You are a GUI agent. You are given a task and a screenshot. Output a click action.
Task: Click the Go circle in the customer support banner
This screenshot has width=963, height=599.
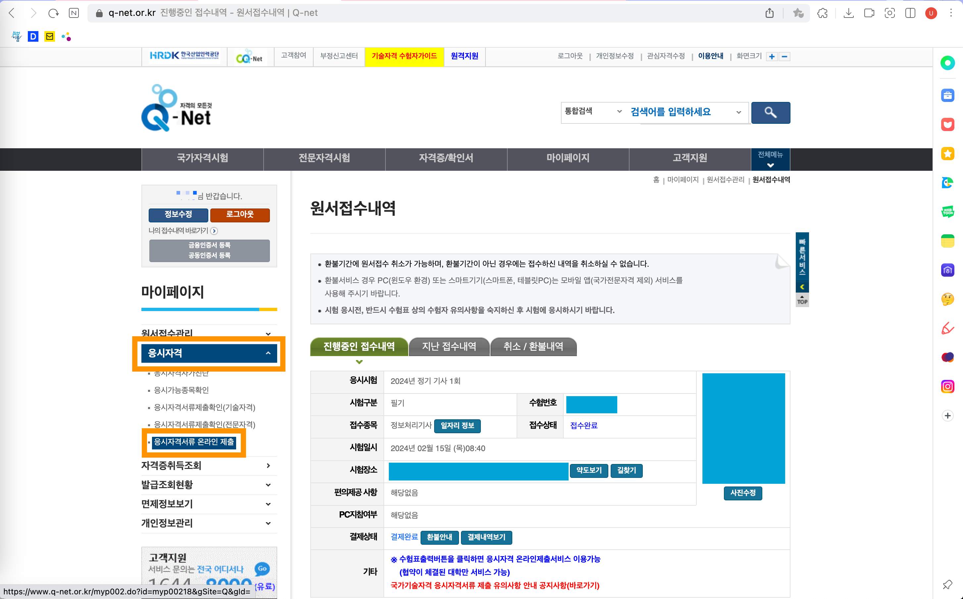pyautogui.click(x=262, y=569)
